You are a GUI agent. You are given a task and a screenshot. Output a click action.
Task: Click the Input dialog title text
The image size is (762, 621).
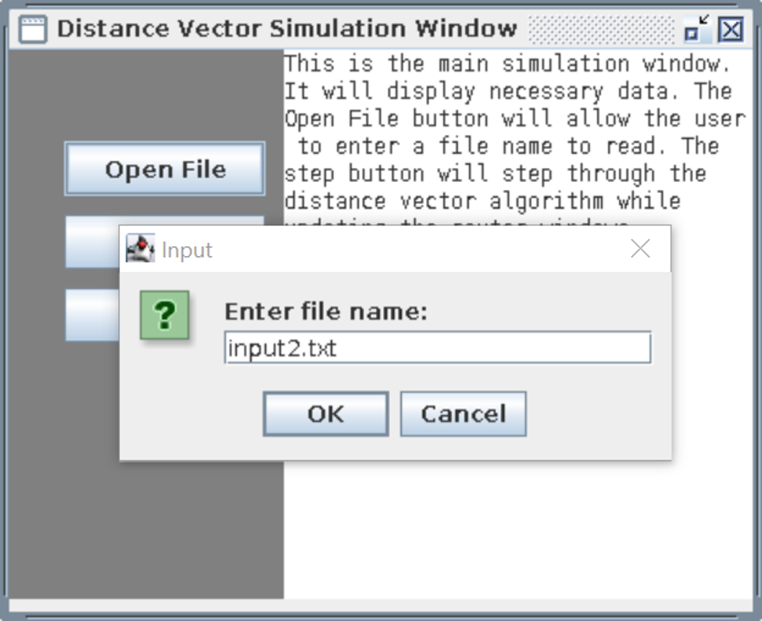(x=187, y=250)
